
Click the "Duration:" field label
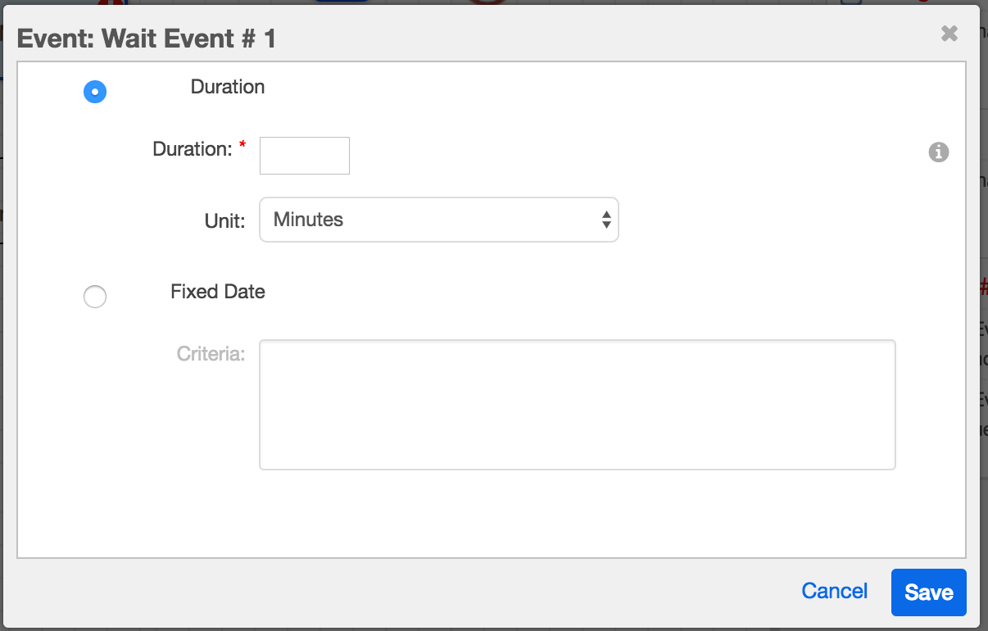pos(193,149)
